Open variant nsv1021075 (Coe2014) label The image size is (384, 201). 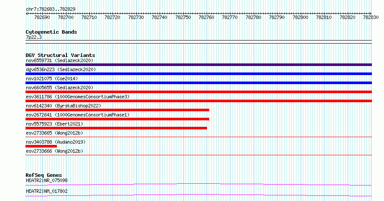tap(52, 79)
